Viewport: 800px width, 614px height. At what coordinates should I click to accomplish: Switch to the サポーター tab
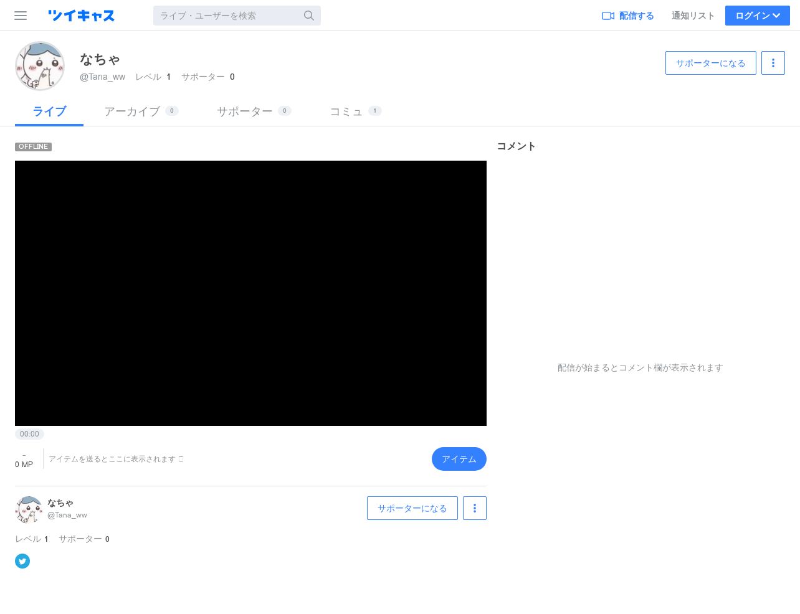tap(254, 111)
